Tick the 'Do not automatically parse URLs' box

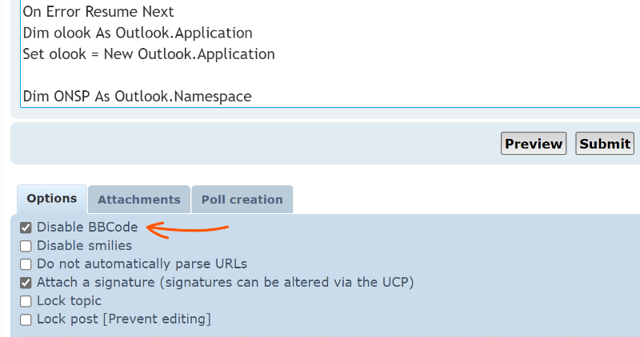pos(26,264)
